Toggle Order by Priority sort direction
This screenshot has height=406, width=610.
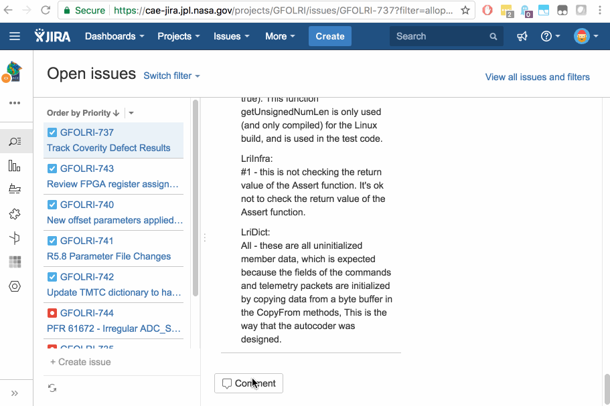click(83, 113)
